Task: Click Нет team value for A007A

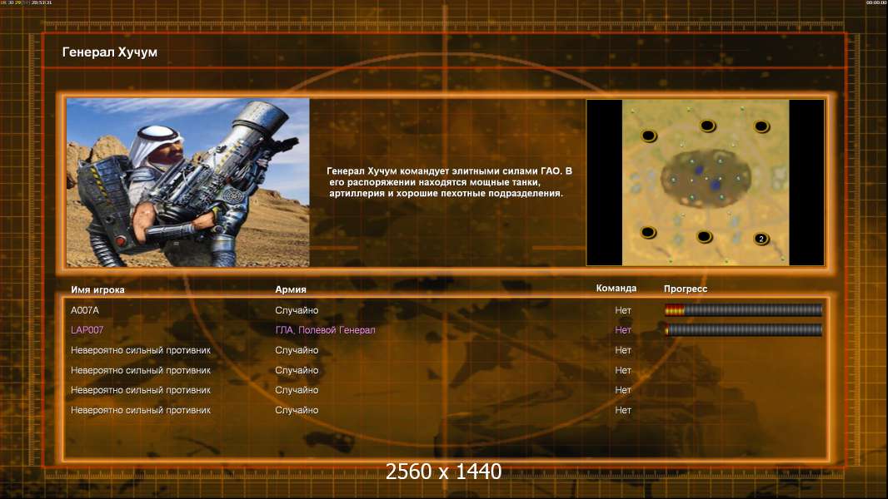Action: (x=623, y=310)
